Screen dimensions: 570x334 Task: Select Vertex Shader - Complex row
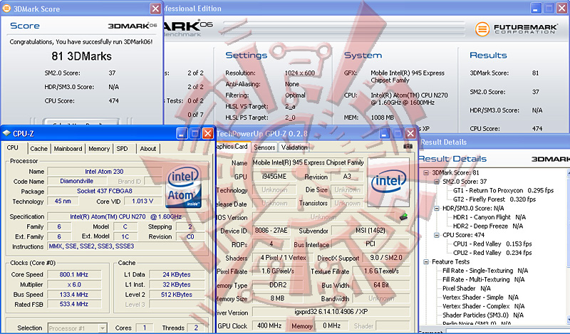coord(484,306)
